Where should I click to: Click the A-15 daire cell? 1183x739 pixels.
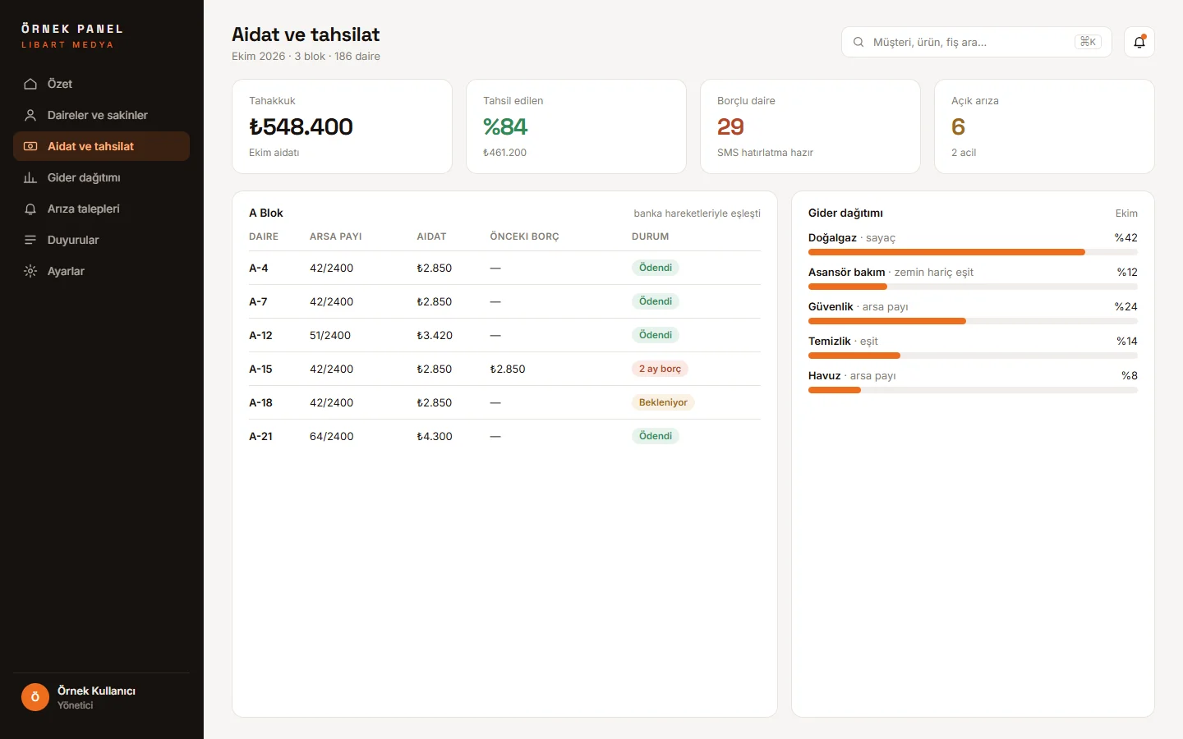[260, 369]
